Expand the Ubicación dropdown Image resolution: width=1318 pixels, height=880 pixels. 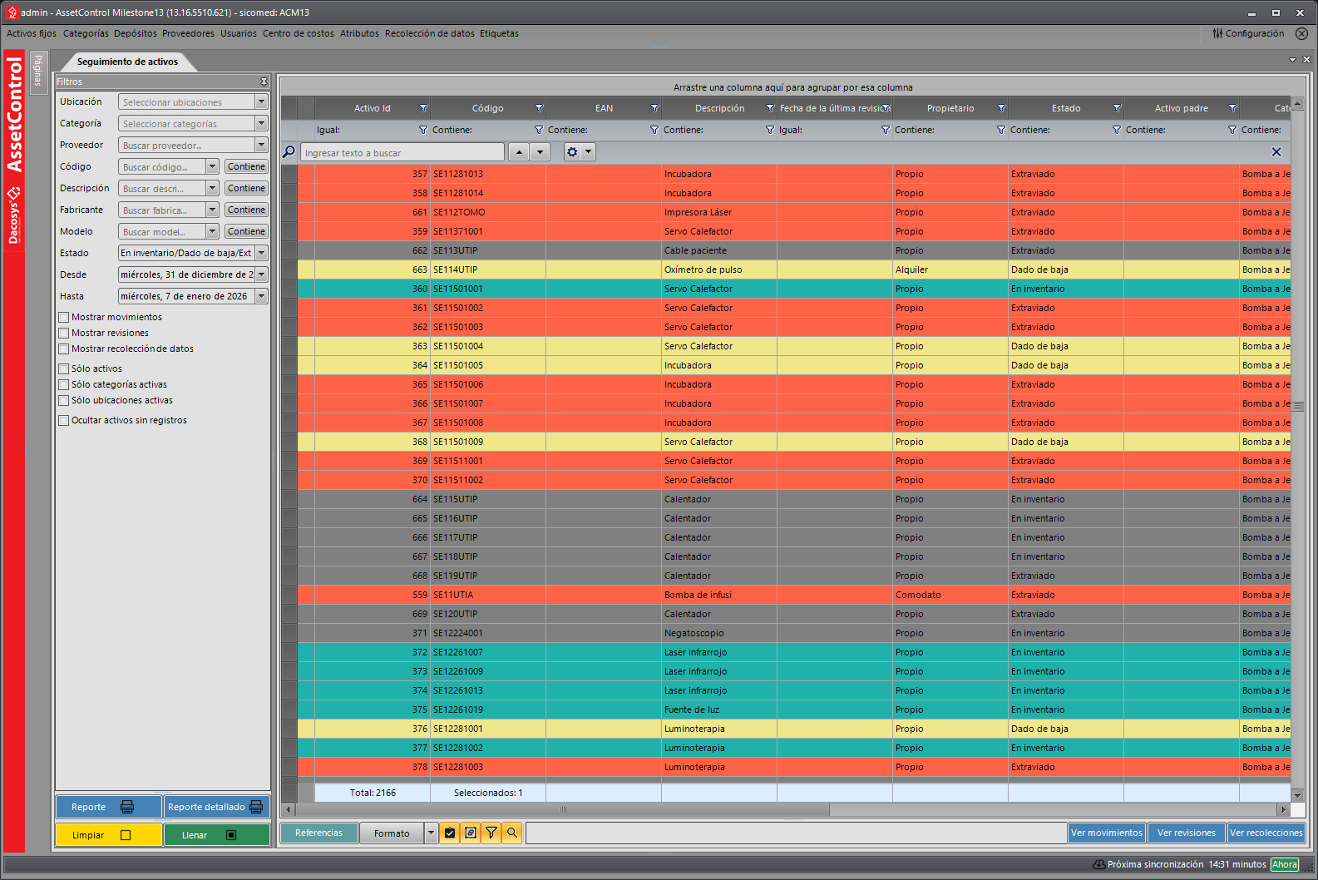pyautogui.click(x=261, y=101)
